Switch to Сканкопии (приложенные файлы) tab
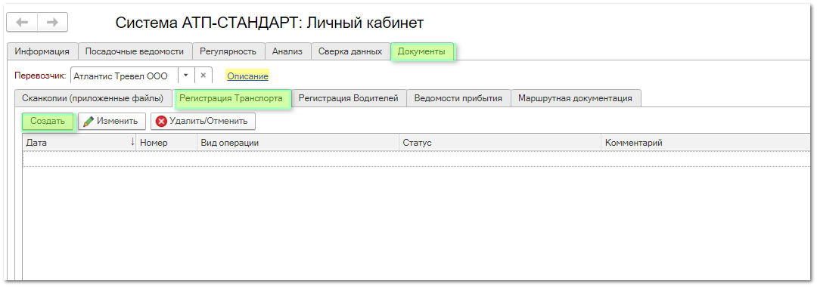 tap(93, 97)
